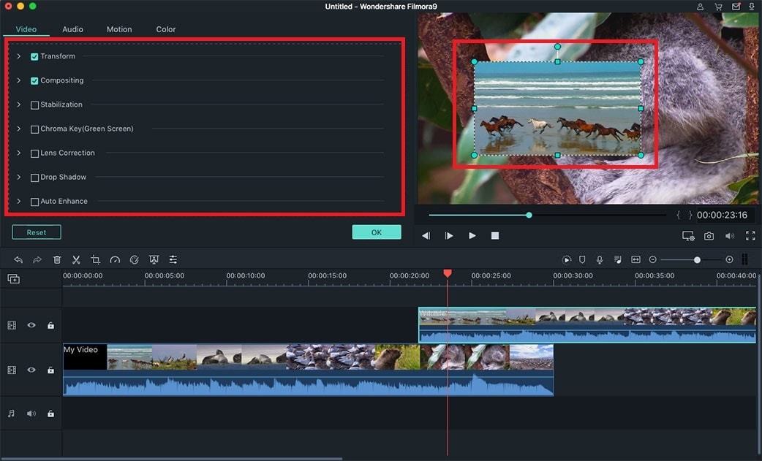Switch to the Video tab

click(x=26, y=29)
